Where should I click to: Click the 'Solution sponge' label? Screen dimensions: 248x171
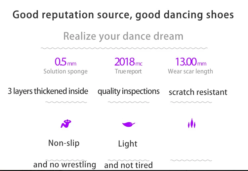pyautogui.click(x=65, y=71)
